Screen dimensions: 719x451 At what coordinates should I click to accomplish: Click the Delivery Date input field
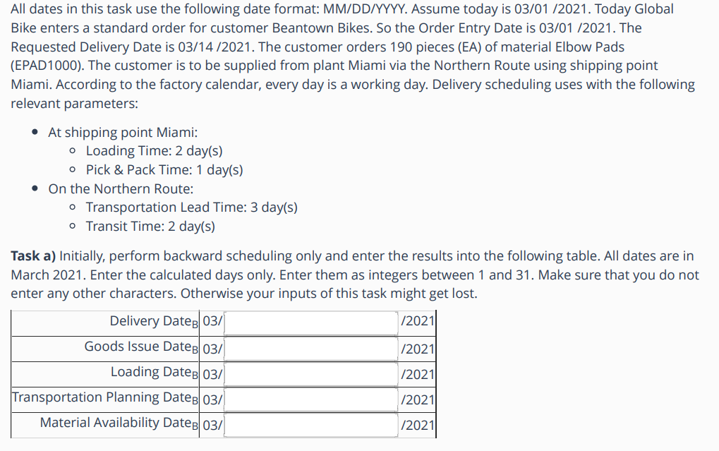coord(310,322)
